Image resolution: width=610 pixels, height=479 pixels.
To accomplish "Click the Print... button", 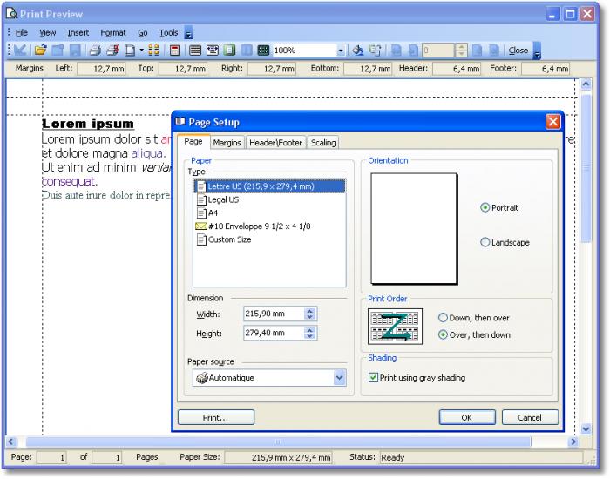I will (x=215, y=418).
